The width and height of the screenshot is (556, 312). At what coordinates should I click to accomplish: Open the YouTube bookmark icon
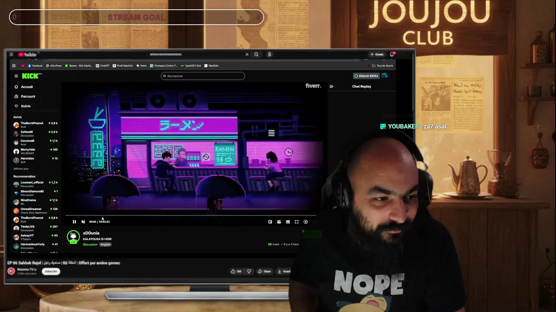[x=23, y=66]
